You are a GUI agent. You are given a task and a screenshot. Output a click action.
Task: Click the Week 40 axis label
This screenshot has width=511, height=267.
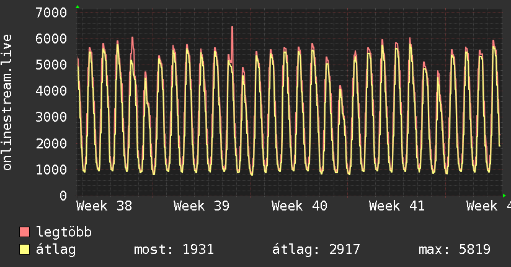pos(300,206)
